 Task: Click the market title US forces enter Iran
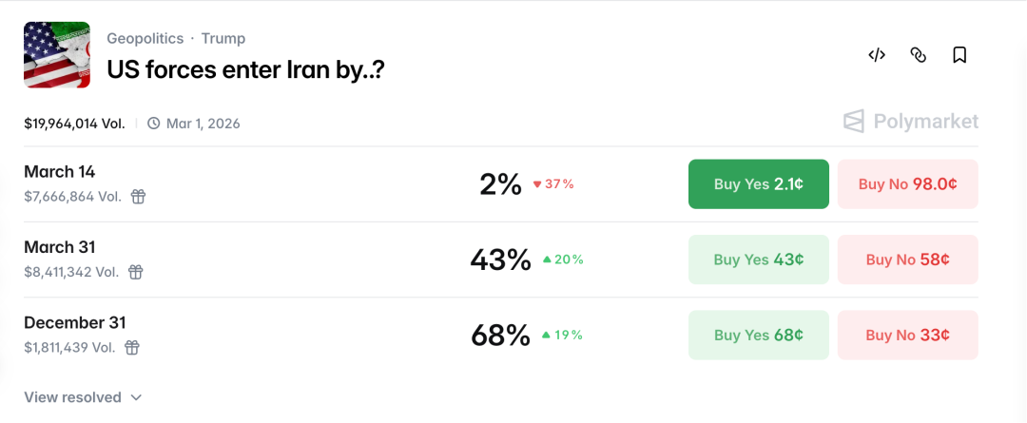click(x=245, y=69)
